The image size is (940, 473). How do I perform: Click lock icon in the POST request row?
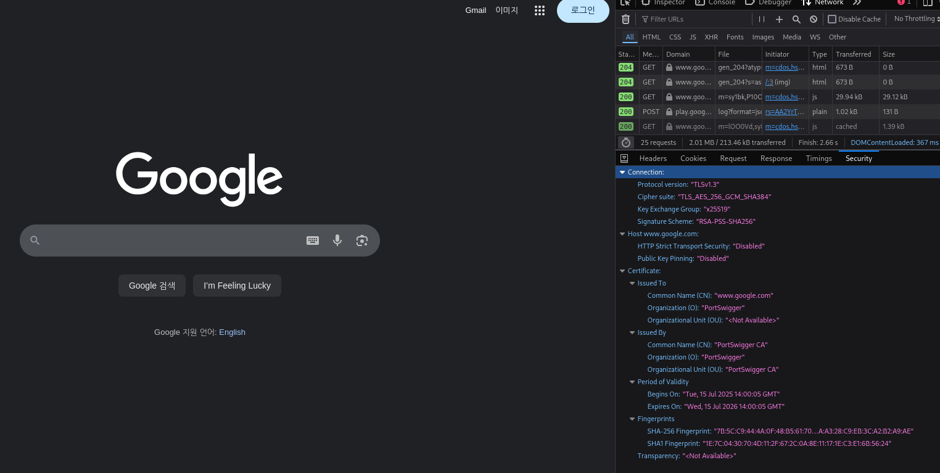point(669,112)
